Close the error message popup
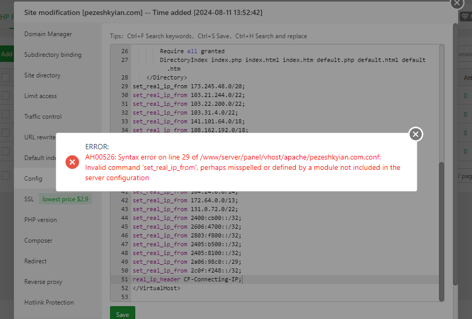This screenshot has width=472, height=319. (x=416, y=134)
